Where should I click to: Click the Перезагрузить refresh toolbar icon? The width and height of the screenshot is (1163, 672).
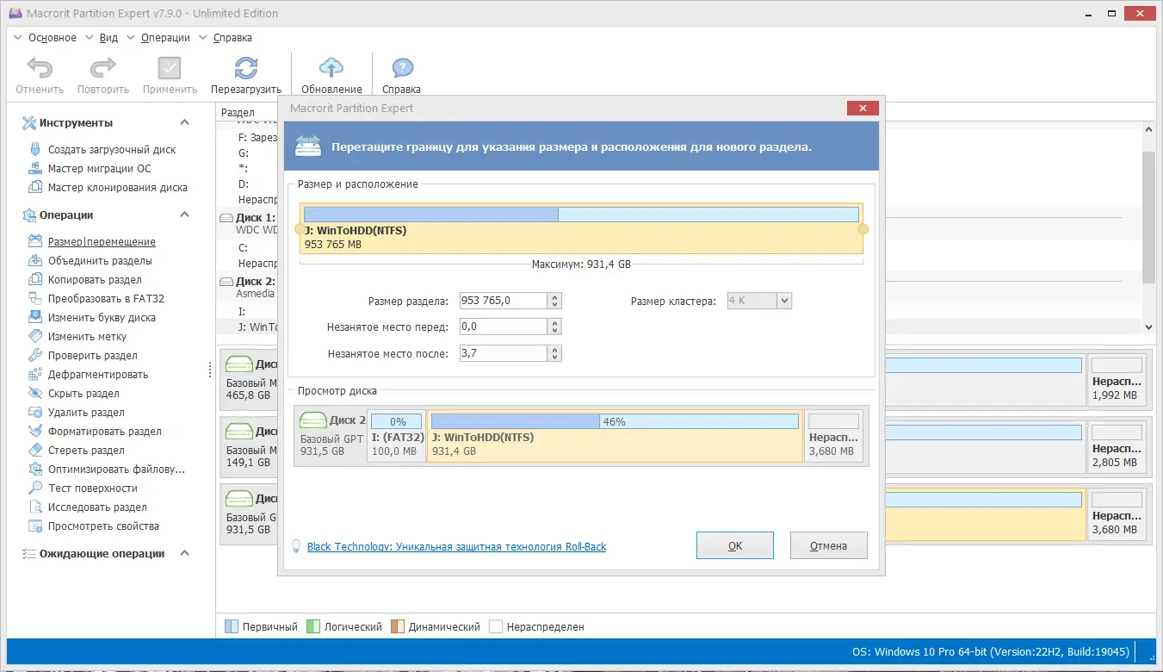click(246, 68)
